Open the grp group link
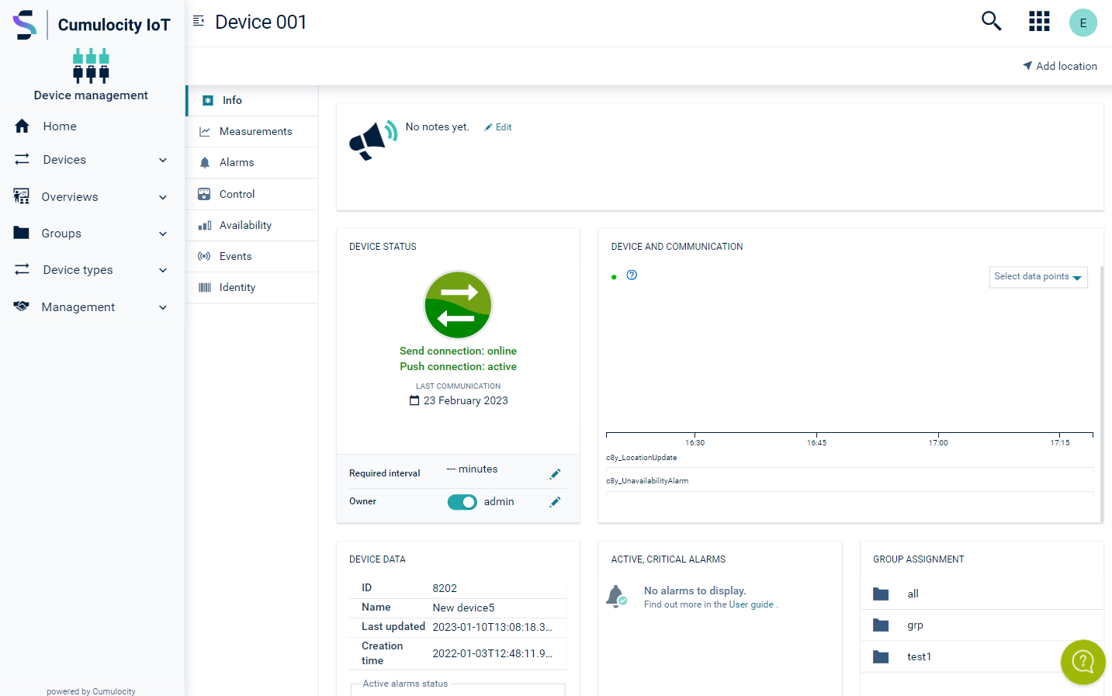Viewport: 1112px width, 696px height. pyautogui.click(x=915, y=625)
